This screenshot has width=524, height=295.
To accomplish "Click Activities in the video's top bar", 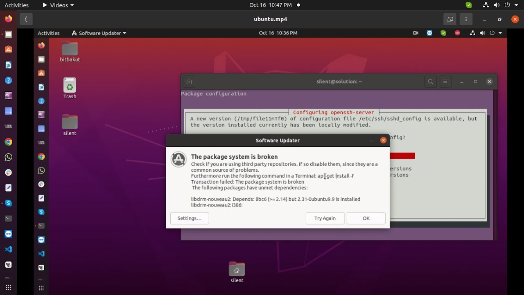I will coord(49,33).
